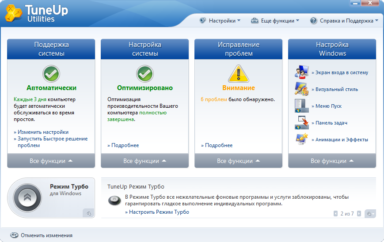The height and width of the screenshot is (242, 384).
Task: Click green checkmark above Оптимизировано
Action: (x=145, y=74)
